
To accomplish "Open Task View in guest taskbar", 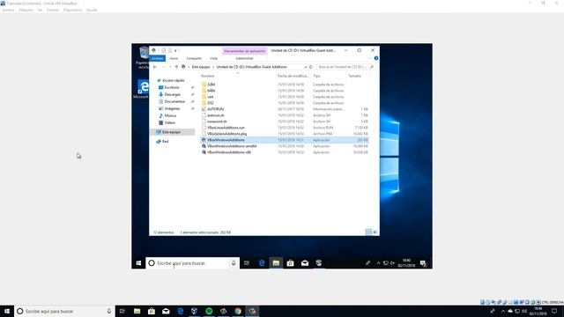I will (247, 263).
